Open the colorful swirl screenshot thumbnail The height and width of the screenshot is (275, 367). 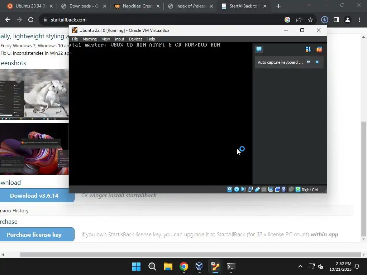pos(34,149)
